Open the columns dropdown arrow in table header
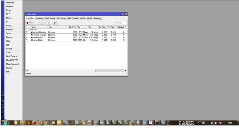 click(125, 27)
